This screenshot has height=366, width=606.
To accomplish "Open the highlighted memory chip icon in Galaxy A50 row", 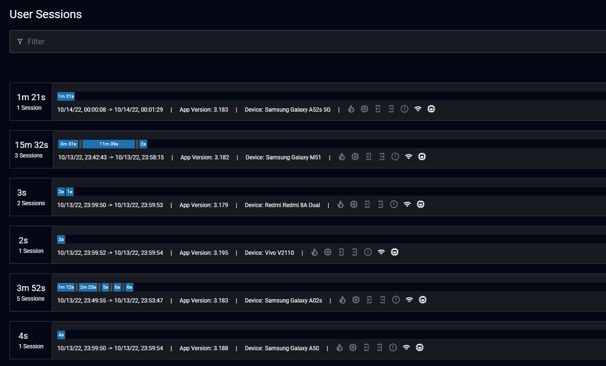I will point(419,347).
